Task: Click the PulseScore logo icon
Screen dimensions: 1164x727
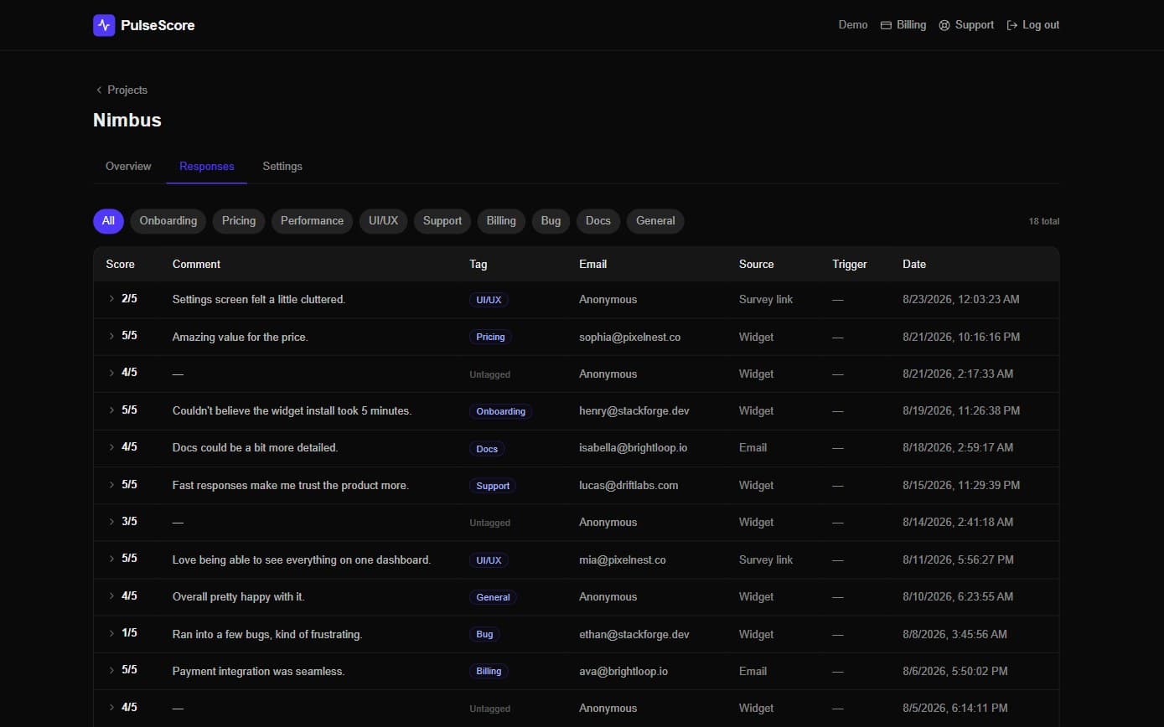Action: click(104, 25)
